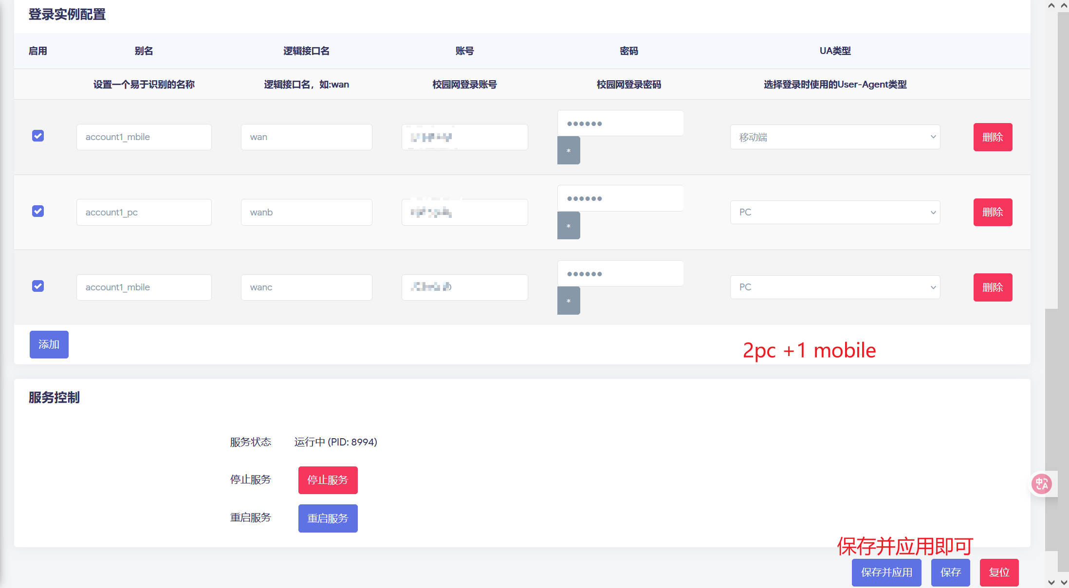Image resolution: width=1069 pixels, height=588 pixels.
Task: Uncheck the 启用 box on the account1_pc row
Action: [x=37, y=211]
